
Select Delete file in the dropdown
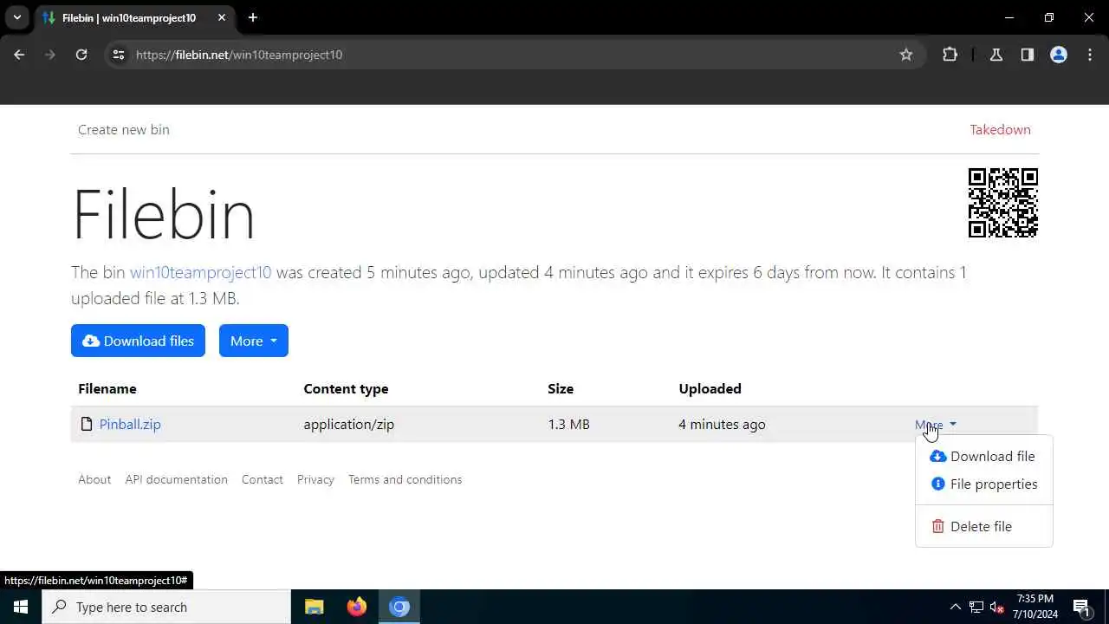980,527
